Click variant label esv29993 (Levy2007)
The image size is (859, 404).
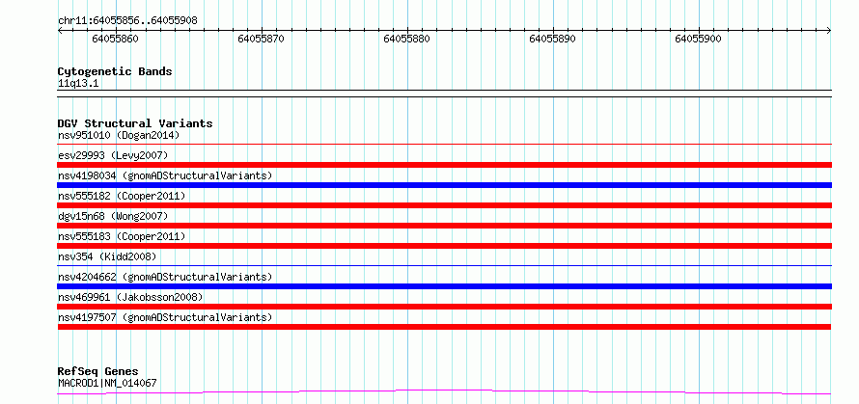(x=113, y=155)
